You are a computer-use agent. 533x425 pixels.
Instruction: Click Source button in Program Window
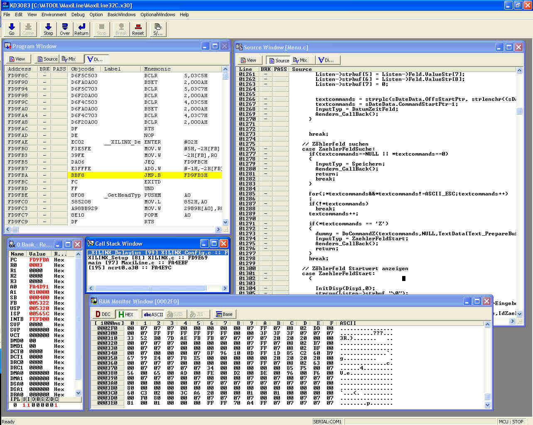pos(47,59)
